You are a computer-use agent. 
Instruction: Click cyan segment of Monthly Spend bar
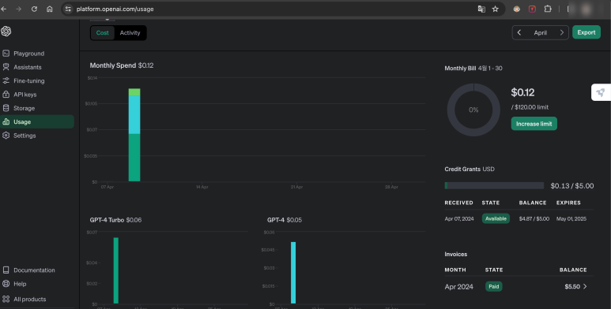[x=134, y=114]
